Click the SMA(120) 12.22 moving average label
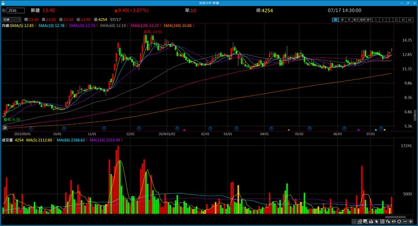This screenshot has width=418, height=226. pyautogui.click(x=145, y=25)
